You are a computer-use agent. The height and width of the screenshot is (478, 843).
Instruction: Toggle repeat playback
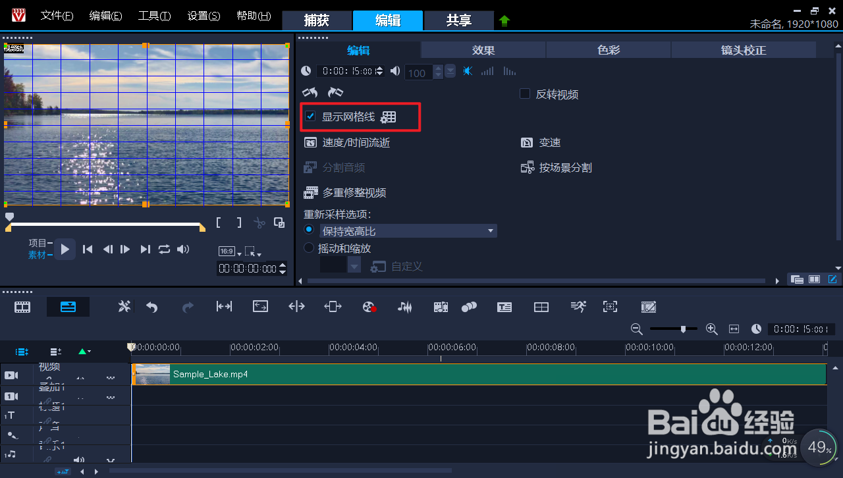click(x=164, y=249)
